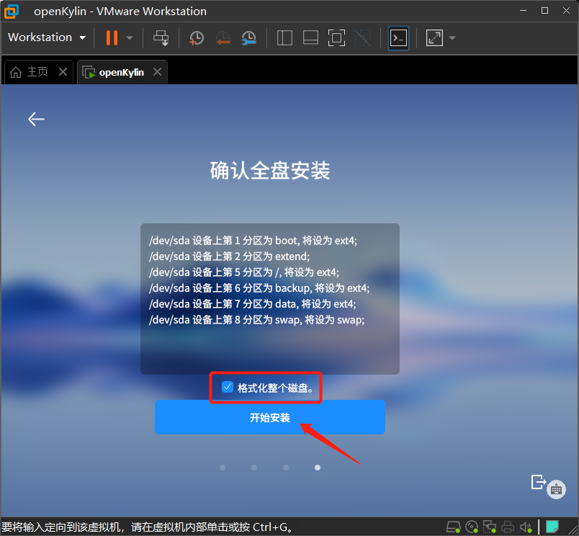
Task: Toggle the 格式化整个磁盘 checkbox
Action: pos(227,387)
